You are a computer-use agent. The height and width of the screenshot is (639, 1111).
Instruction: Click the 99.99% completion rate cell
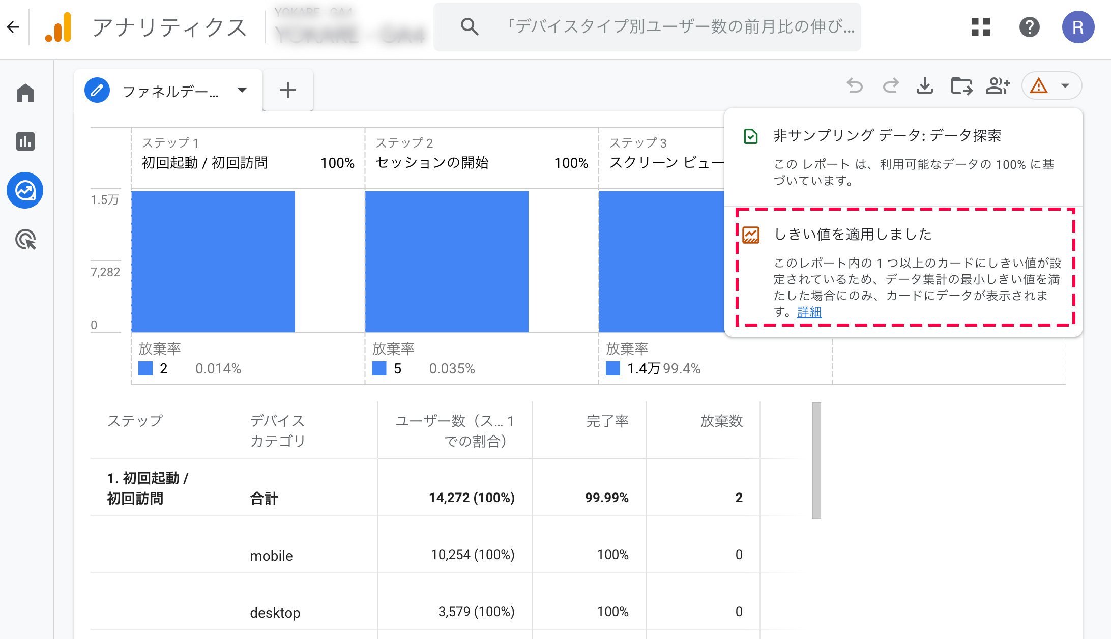pos(606,498)
